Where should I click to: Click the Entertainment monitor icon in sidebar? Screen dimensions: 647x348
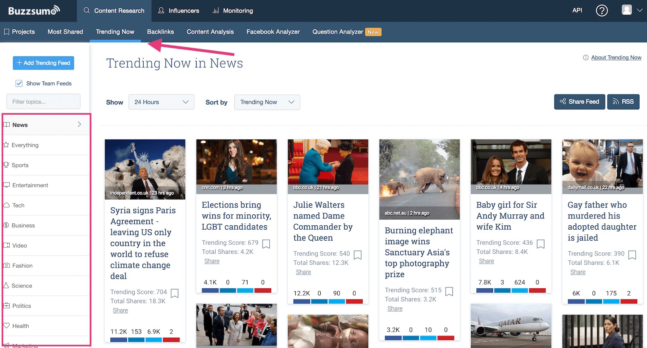6,185
